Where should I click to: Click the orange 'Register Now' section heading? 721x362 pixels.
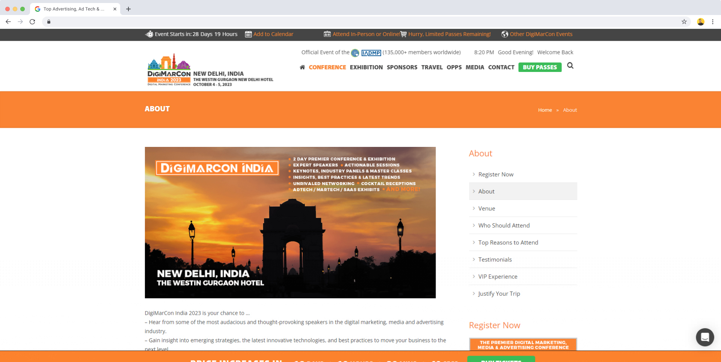point(495,325)
